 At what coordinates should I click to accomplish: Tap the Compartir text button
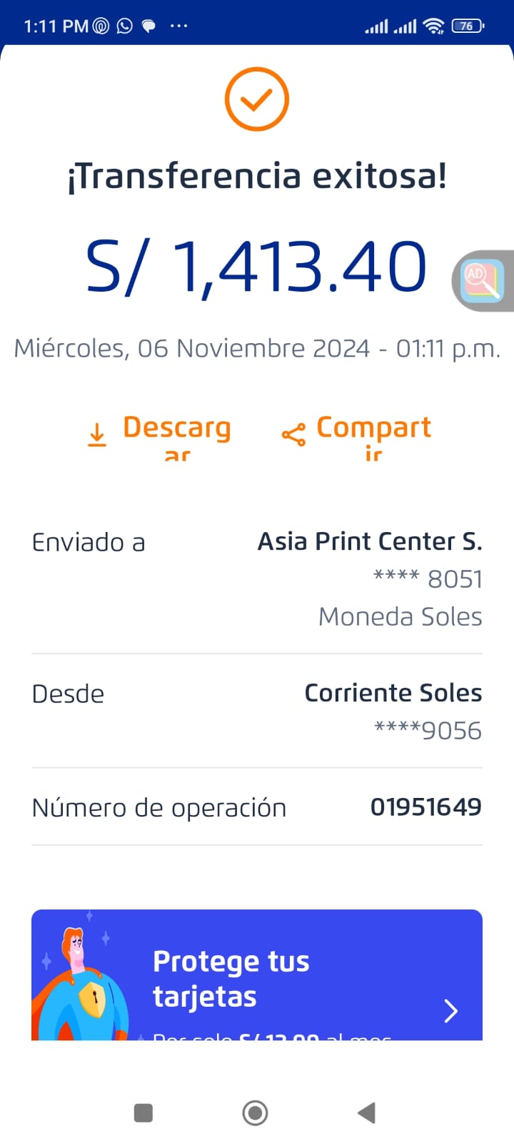373,429
